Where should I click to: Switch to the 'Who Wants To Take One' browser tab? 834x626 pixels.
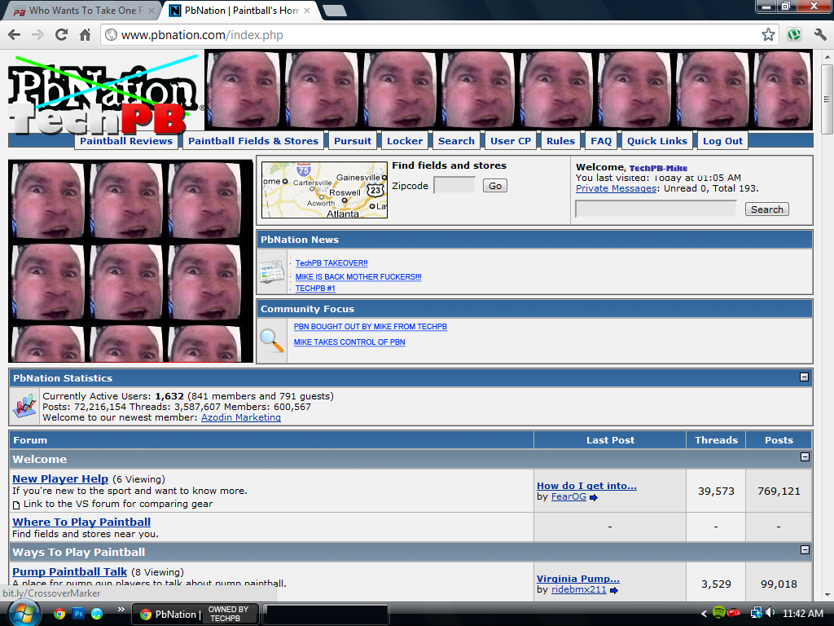pos(84,11)
